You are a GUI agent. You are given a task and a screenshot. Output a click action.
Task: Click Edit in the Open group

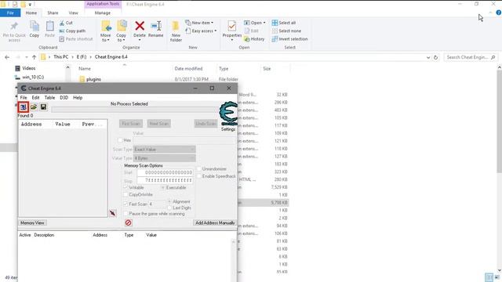[x=251, y=31]
